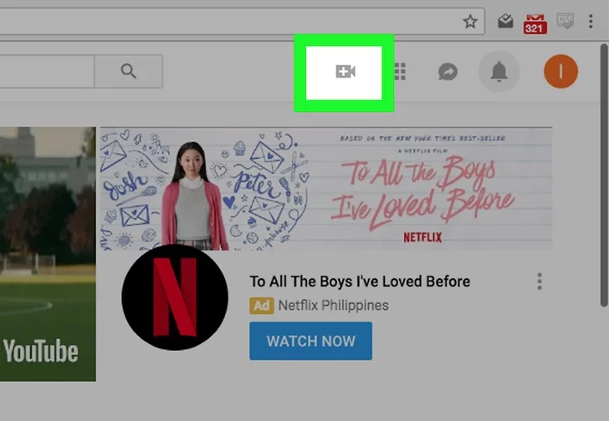Open the YouTube apps grid

tap(400, 73)
